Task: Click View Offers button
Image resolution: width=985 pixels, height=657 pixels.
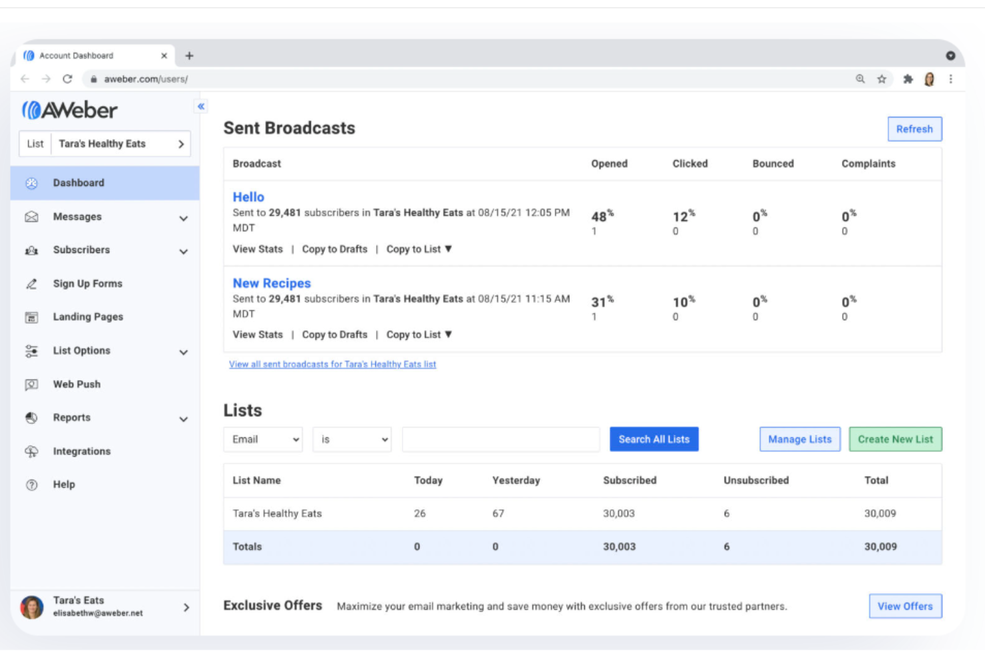Action: click(905, 606)
